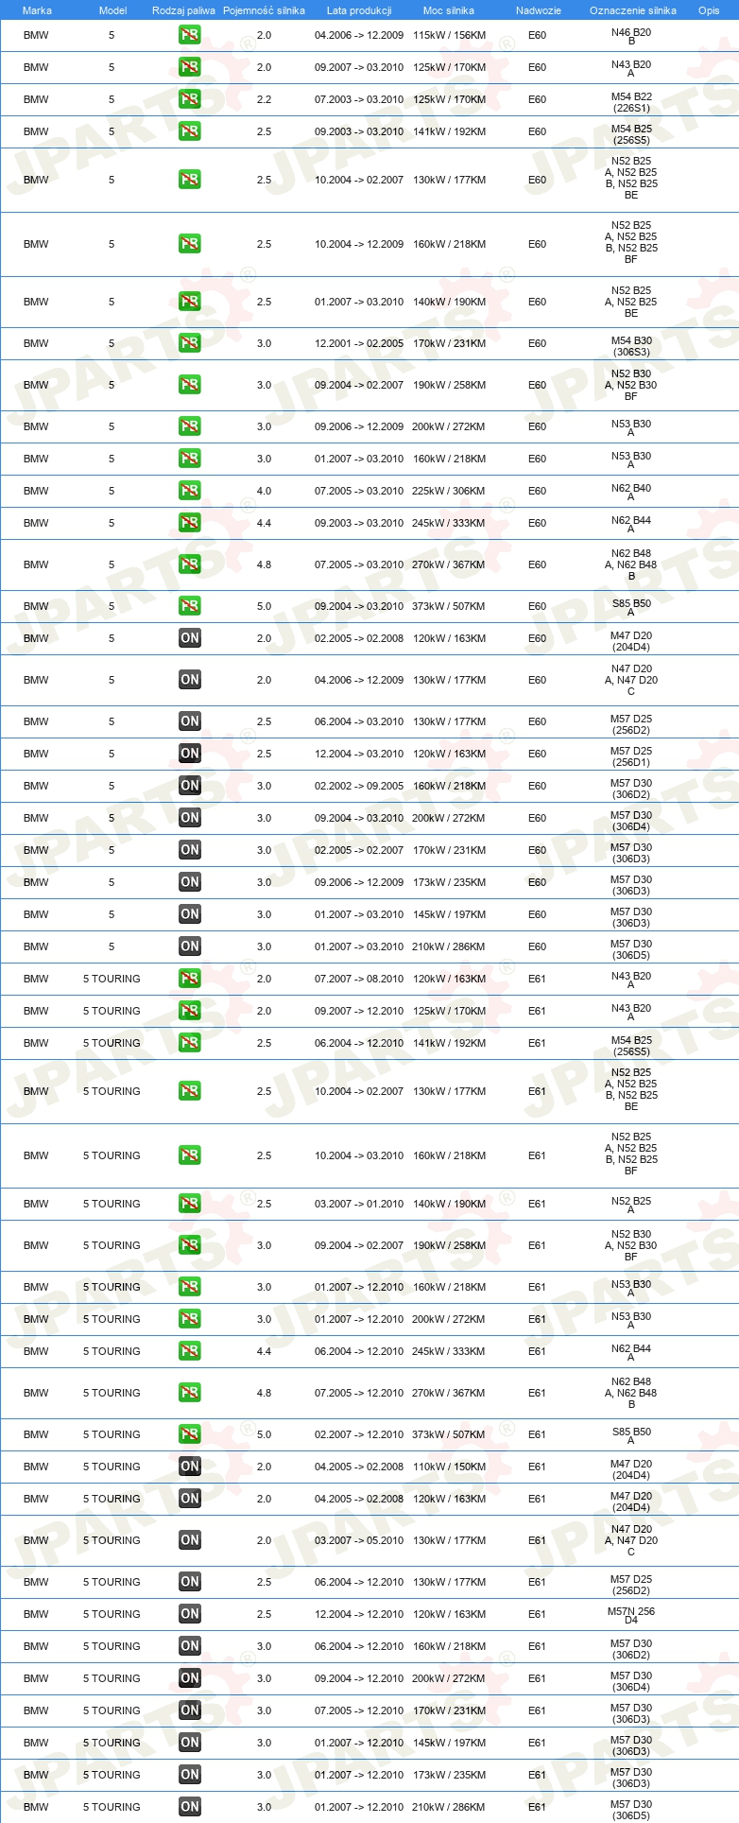The height and width of the screenshot is (1823, 739).
Task: Select the petrol icon in the E60 4.8 engine row
Action: coord(190,564)
